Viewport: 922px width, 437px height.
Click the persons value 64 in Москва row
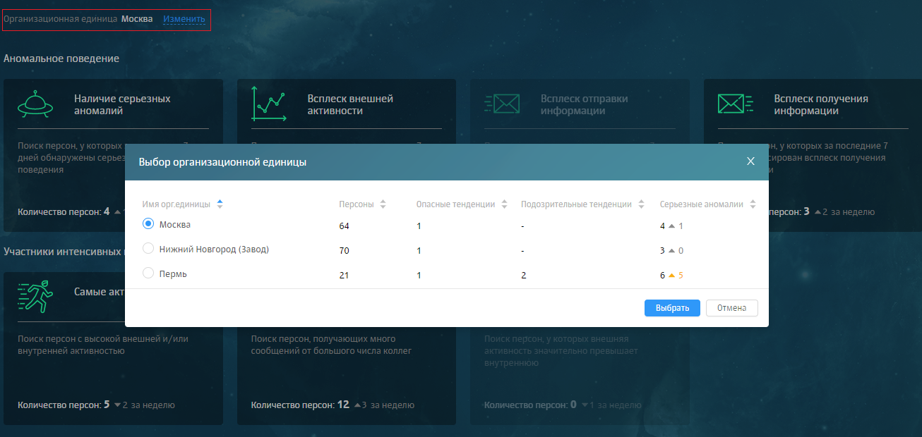pos(345,226)
